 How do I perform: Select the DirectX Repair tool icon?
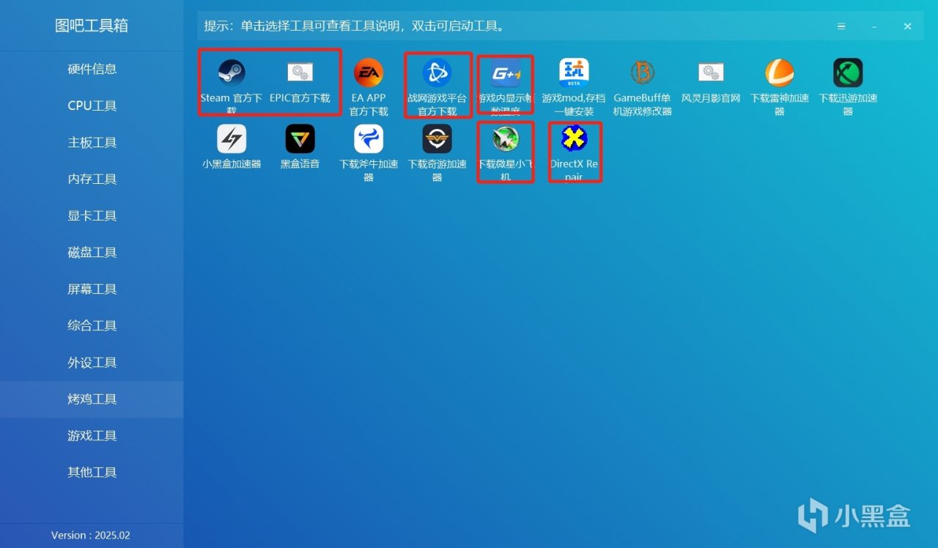[x=574, y=138]
